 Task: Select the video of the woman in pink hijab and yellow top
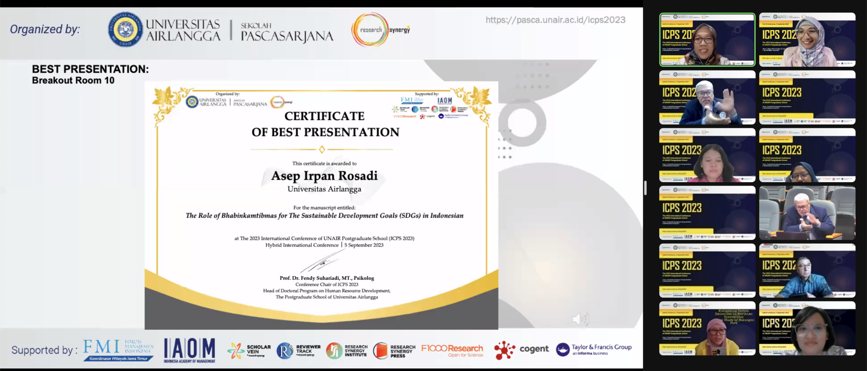pyautogui.click(x=707, y=328)
